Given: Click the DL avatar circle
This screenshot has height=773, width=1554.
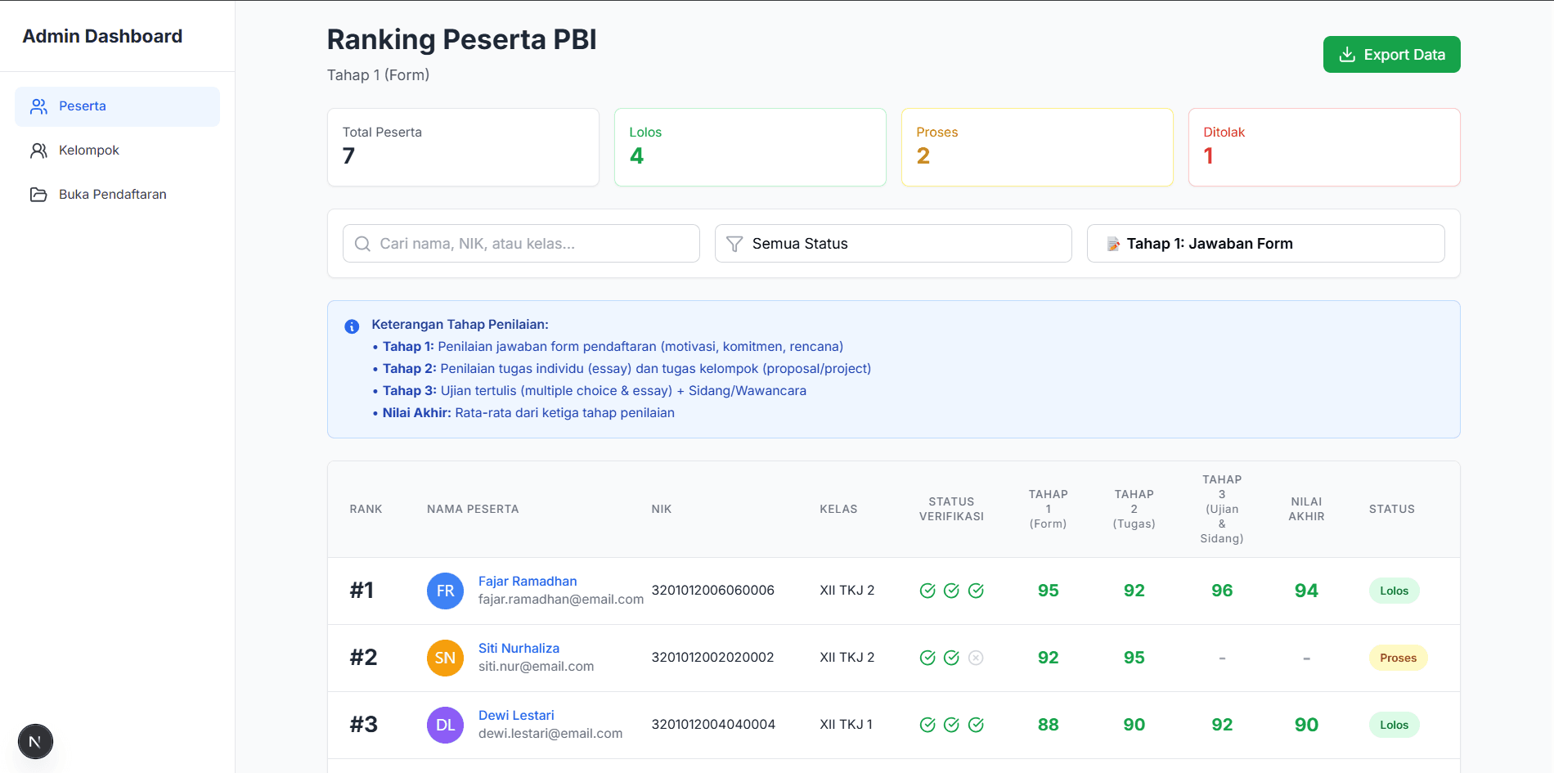Looking at the screenshot, I should pos(445,725).
